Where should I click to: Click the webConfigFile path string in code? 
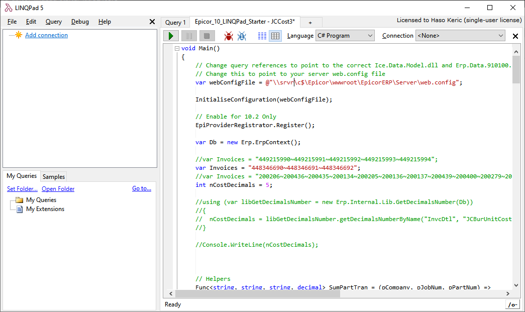362,83
